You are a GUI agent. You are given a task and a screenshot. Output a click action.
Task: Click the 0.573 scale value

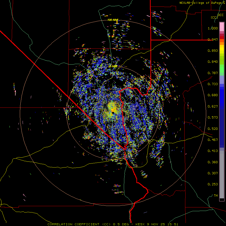pos(213,118)
